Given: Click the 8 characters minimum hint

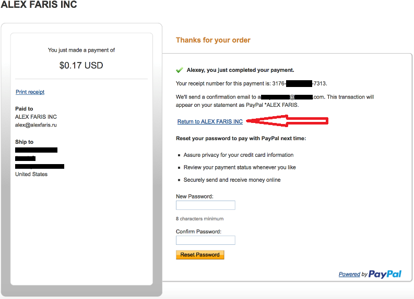Looking at the screenshot, I should coord(199,219).
